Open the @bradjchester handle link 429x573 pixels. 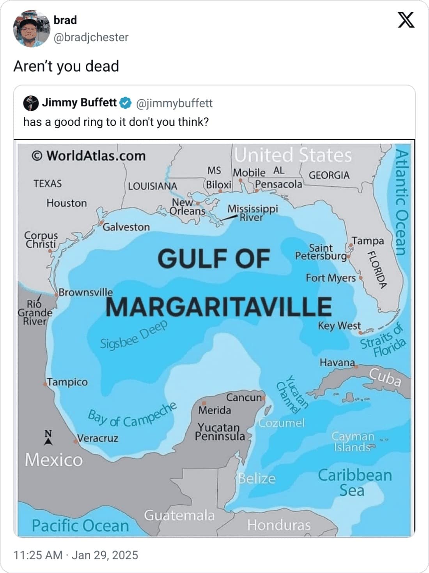point(91,37)
